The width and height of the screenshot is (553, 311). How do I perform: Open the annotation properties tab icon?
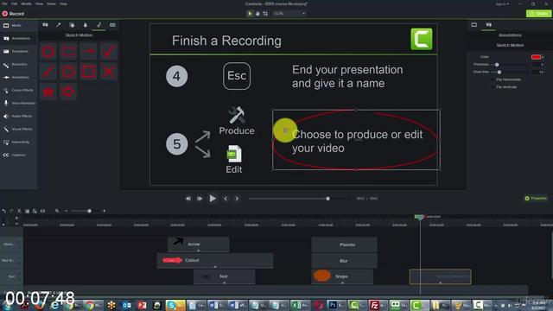489,25
